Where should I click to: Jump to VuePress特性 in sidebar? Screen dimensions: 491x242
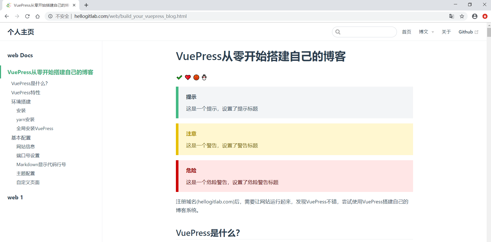(x=26, y=93)
